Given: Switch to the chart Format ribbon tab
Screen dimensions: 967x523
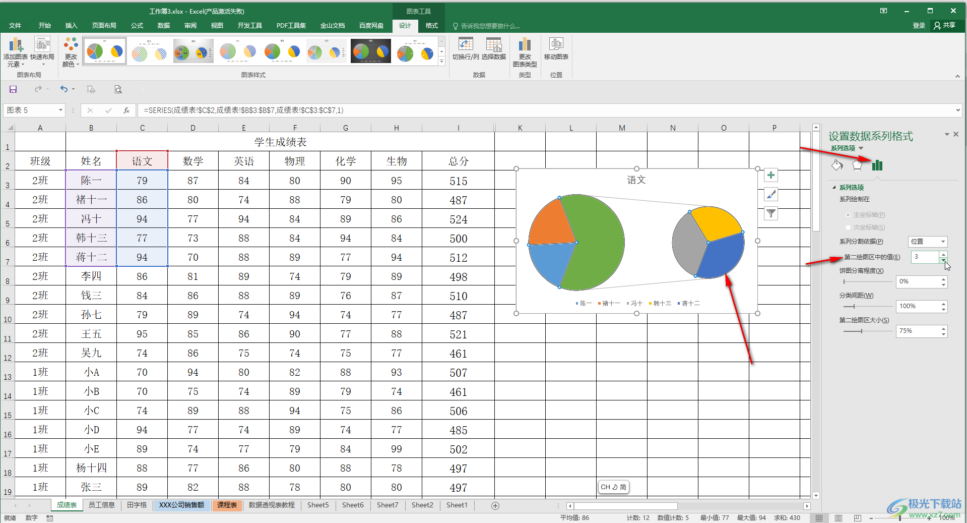Looking at the screenshot, I should (x=431, y=25).
